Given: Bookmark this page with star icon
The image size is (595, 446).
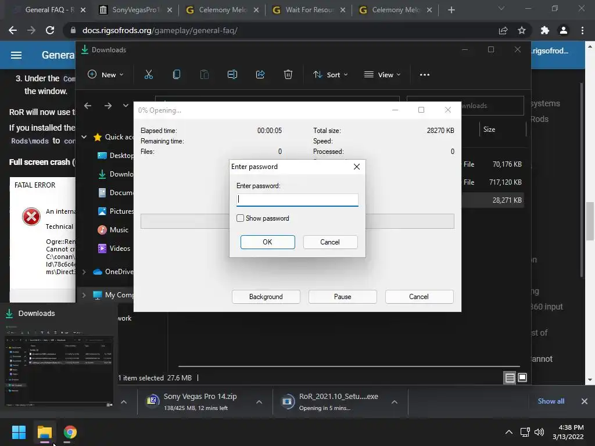Looking at the screenshot, I should [x=522, y=30].
